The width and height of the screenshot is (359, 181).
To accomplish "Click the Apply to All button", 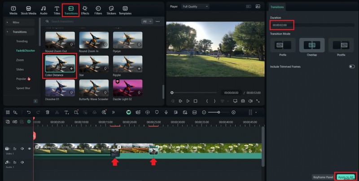I will [x=346, y=177].
